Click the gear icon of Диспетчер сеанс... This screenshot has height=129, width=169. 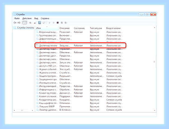tap(37, 52)
